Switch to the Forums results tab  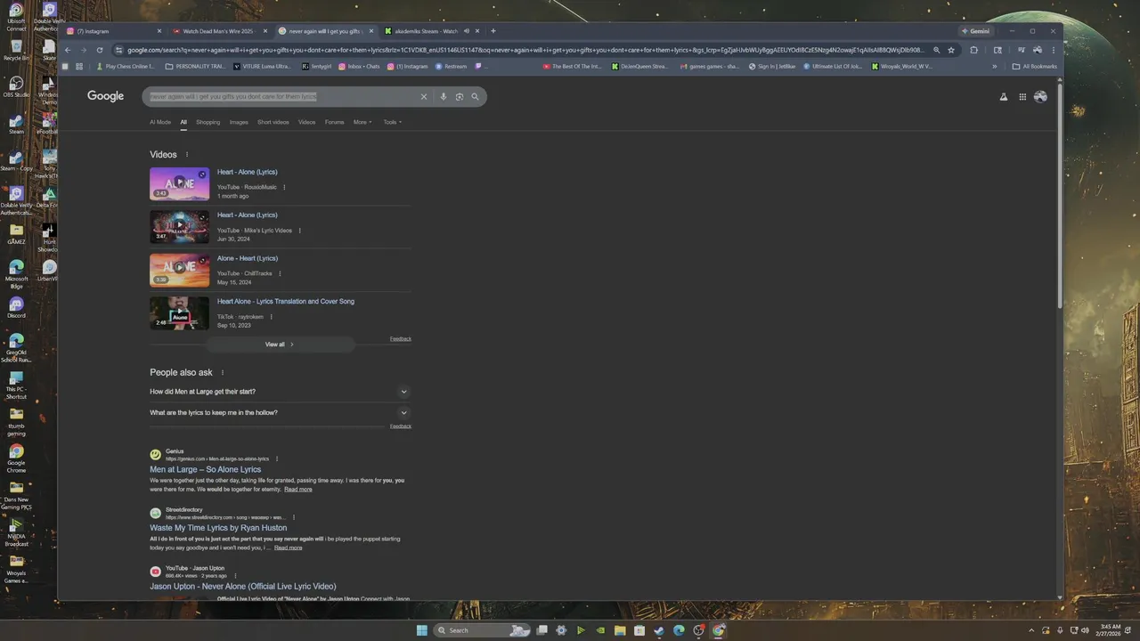tap(334, 122)
